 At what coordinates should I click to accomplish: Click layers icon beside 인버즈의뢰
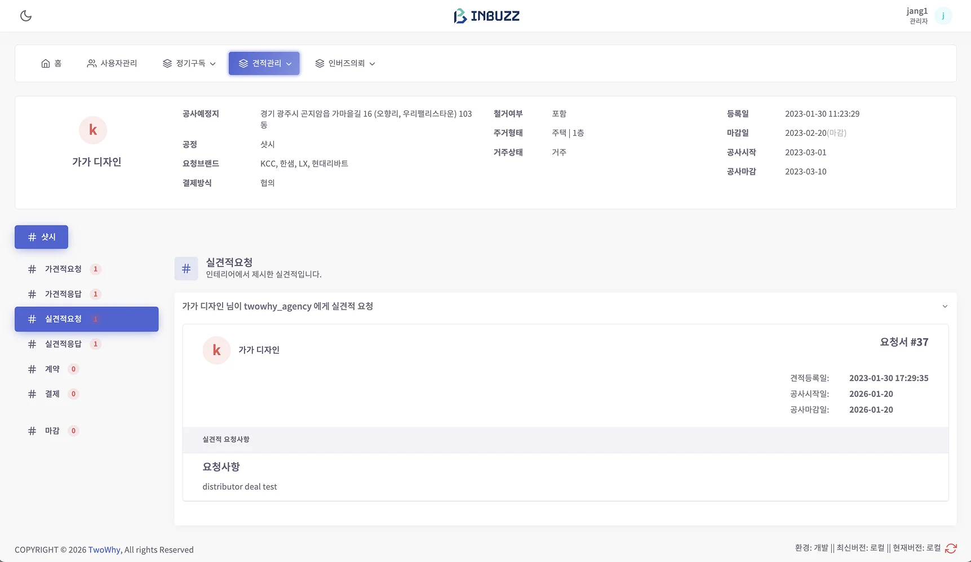coord(320,63)
